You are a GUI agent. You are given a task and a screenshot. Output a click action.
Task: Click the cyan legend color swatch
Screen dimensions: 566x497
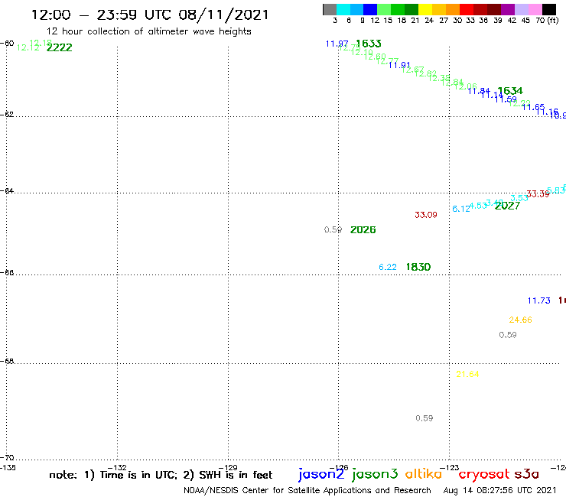(343, 9)
